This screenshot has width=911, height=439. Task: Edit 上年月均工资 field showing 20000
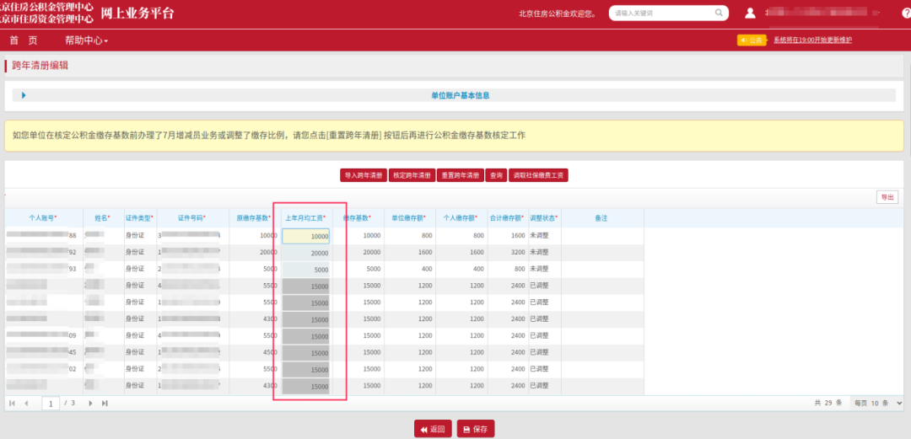pyautogui.click(x=305, y=253)
